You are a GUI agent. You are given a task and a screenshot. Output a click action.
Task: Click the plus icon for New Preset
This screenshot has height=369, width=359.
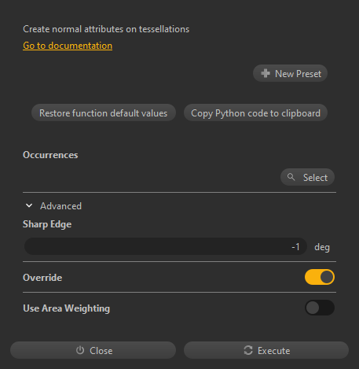tap(266, 73)
